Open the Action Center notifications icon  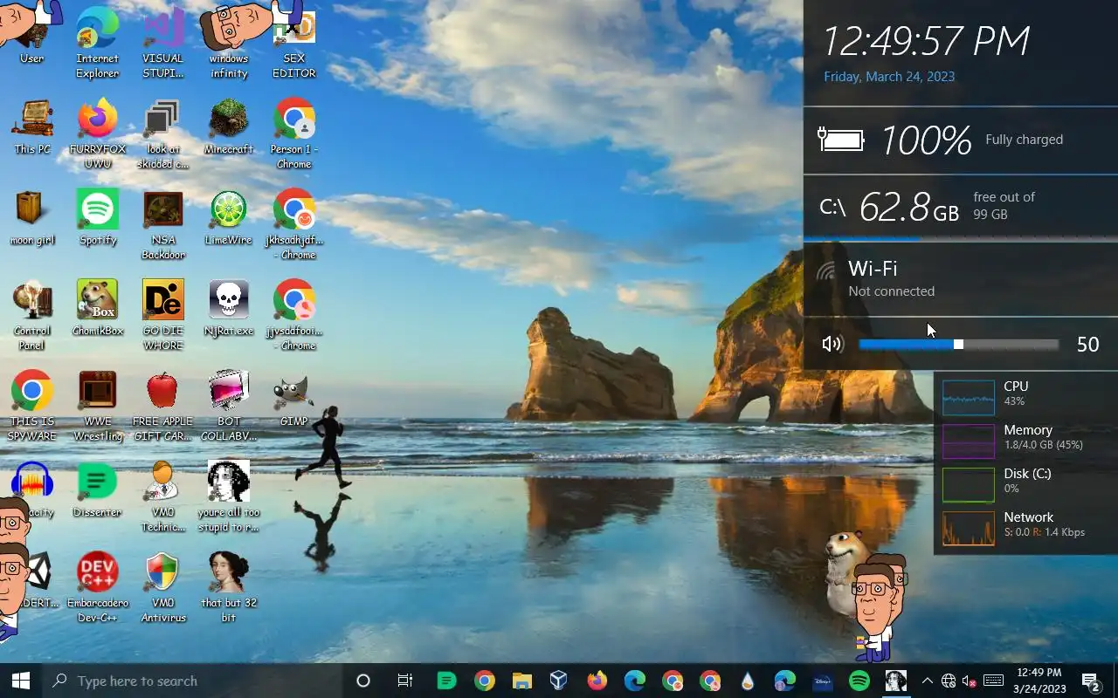[1090, 681]
